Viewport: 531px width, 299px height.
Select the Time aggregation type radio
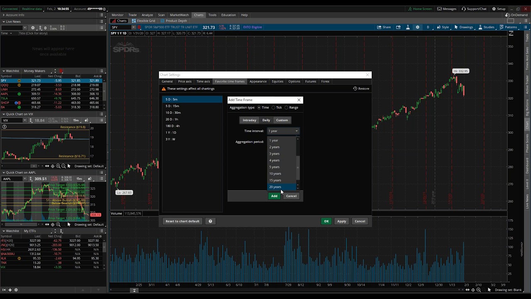click(x=259, y=108)
